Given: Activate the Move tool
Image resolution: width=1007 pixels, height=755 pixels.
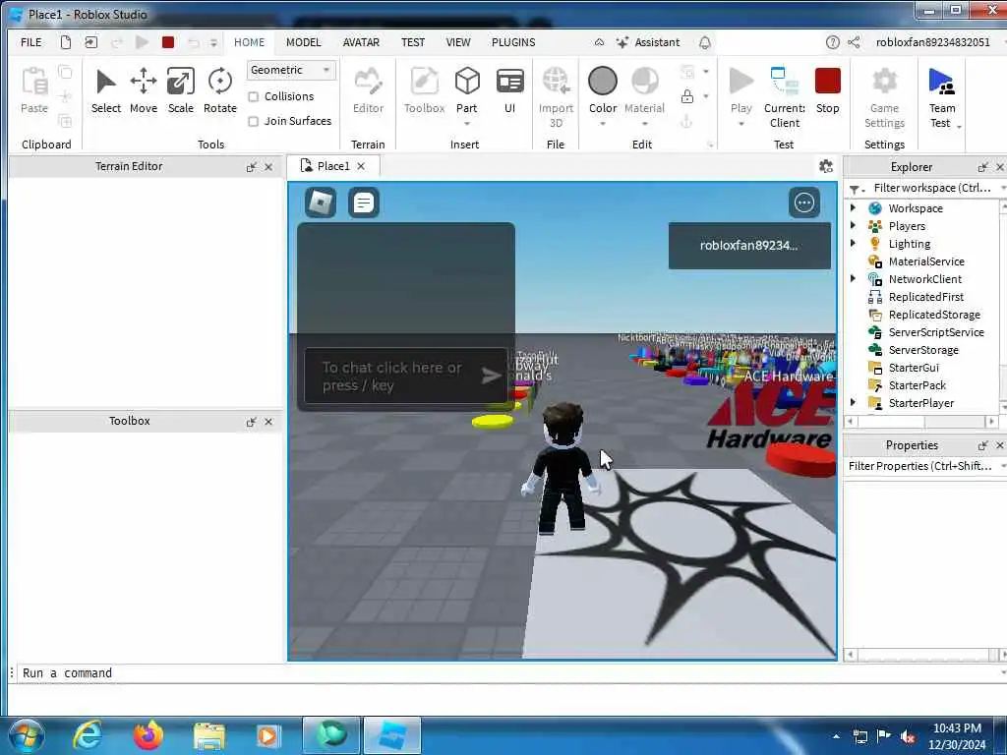Looking at the screenshot, I should 144,91.
